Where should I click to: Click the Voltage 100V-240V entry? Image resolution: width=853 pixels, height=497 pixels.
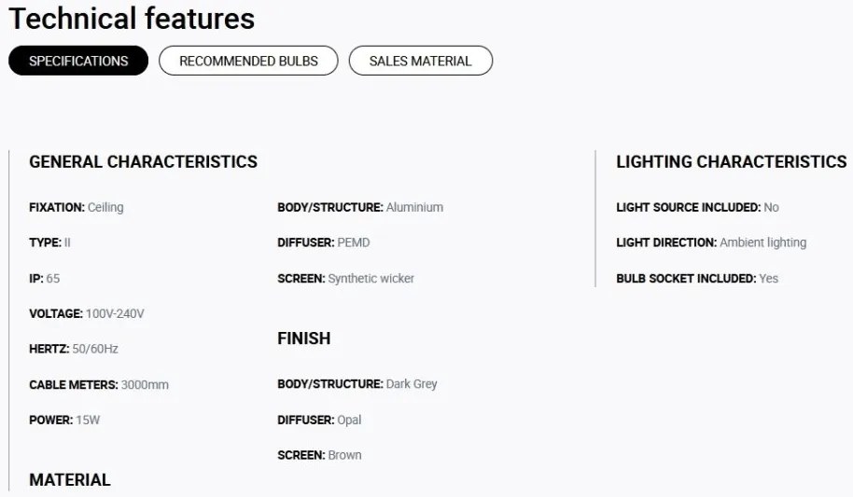(x=87, y=313)
